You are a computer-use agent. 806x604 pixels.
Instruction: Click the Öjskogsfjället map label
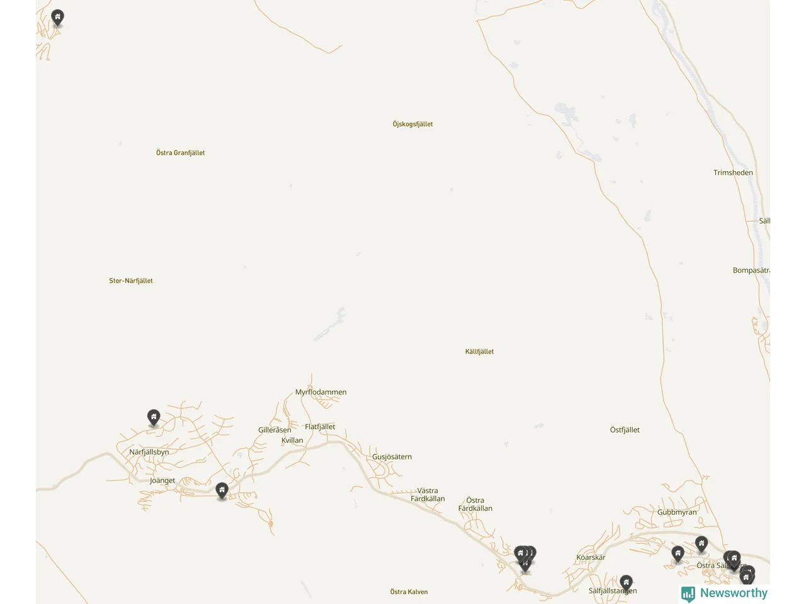412,124
